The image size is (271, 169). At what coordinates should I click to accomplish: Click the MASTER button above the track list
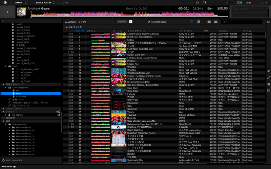[x=122, y=22]
